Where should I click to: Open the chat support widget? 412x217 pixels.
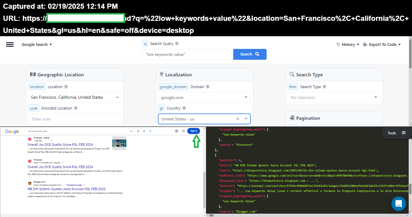click(399, 204)
